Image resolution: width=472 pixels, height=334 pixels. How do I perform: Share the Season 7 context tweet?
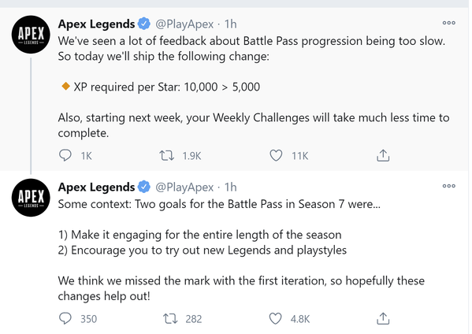[383, 318]
